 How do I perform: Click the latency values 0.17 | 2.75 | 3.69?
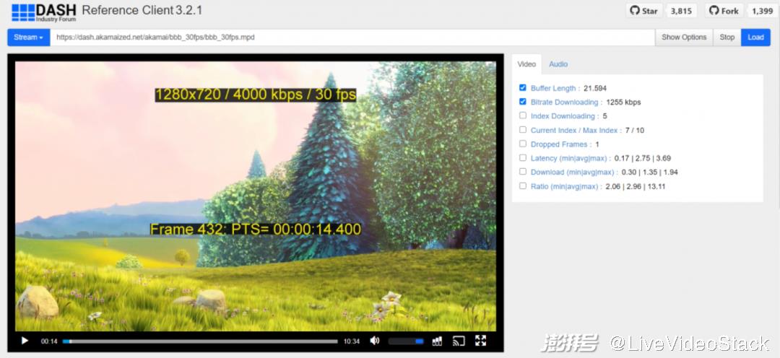(643, 159)
